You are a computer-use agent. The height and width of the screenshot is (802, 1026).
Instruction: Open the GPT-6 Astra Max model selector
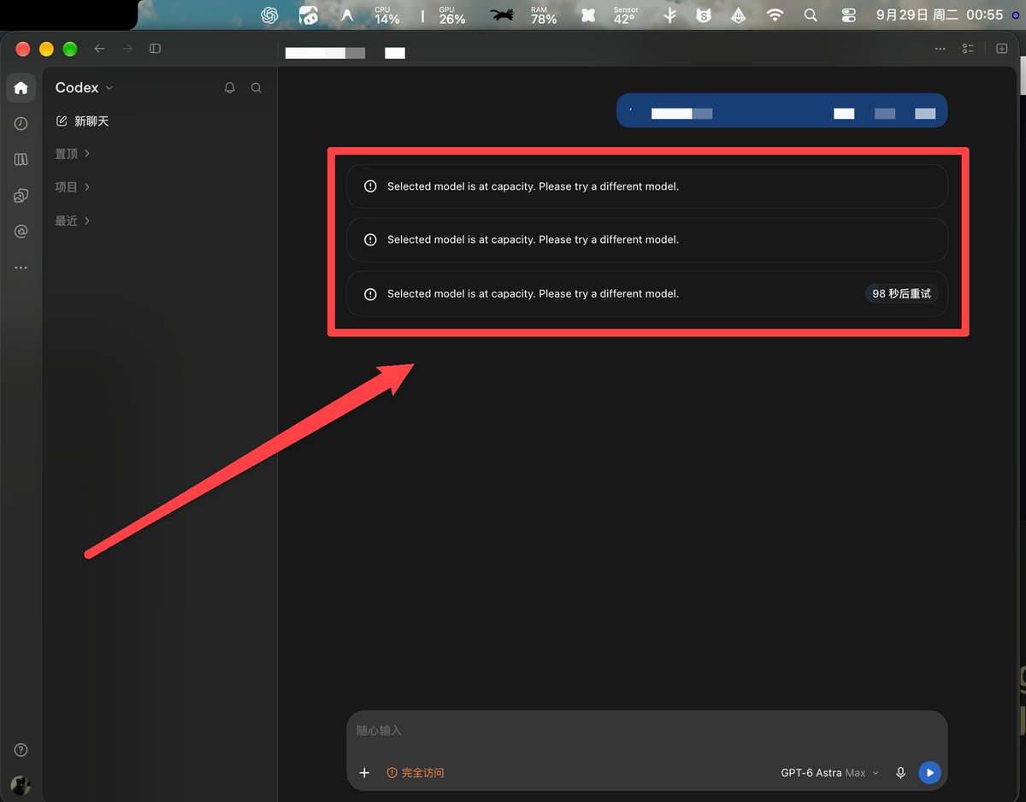point(829,773)
